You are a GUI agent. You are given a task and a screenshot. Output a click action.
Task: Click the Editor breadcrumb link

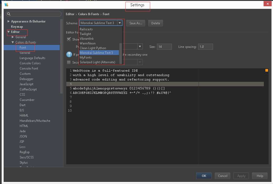tap(70, 14)
